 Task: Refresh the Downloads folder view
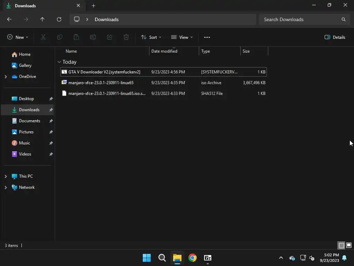[59, 19]
